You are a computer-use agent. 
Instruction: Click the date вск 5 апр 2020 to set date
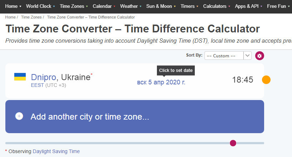click(x=161, y=82)
